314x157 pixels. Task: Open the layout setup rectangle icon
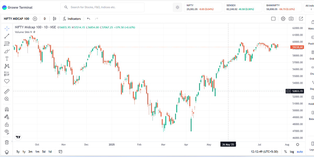pos(273,19)
